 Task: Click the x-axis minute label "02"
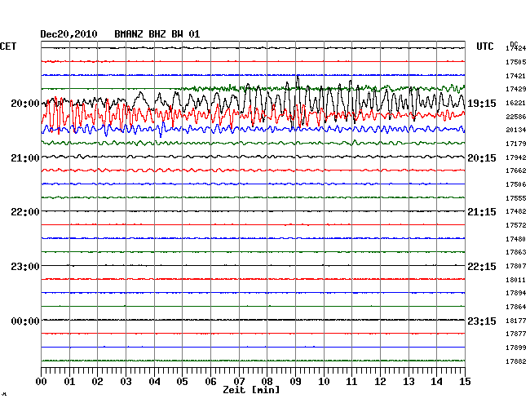[x=97, y=382]
